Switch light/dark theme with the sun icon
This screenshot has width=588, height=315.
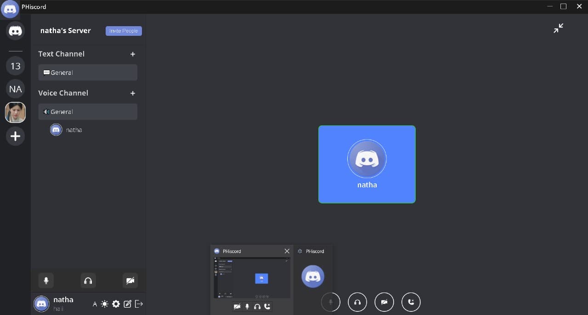[105, 304]
